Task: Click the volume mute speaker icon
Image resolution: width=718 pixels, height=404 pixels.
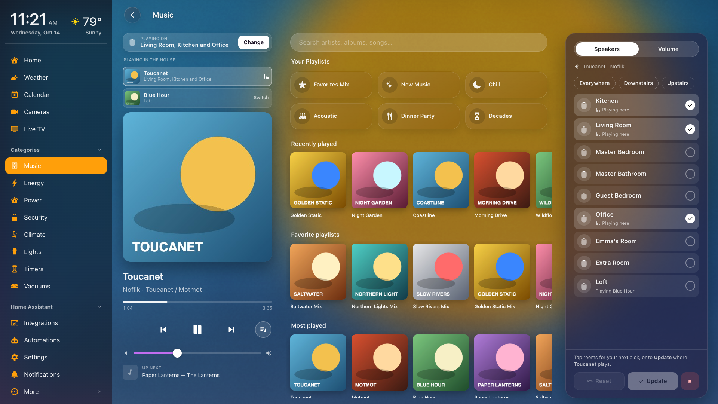Action: (x=126, y=353)
